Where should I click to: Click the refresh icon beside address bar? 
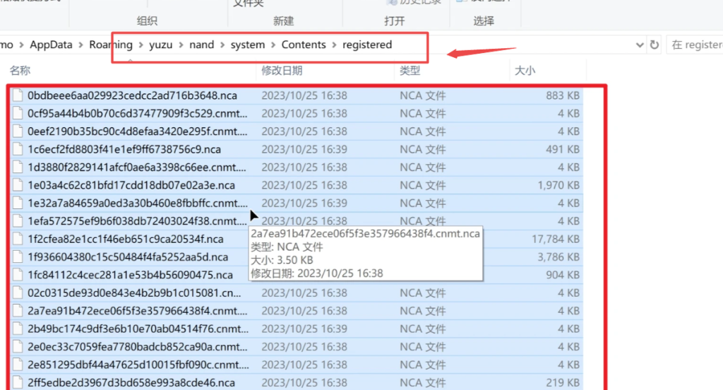click(655, 45)
